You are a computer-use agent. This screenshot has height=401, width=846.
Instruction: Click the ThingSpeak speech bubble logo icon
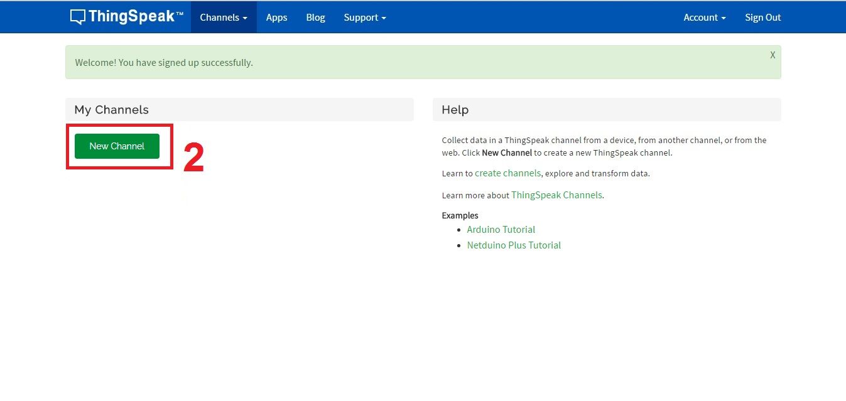tap(77, 16)
